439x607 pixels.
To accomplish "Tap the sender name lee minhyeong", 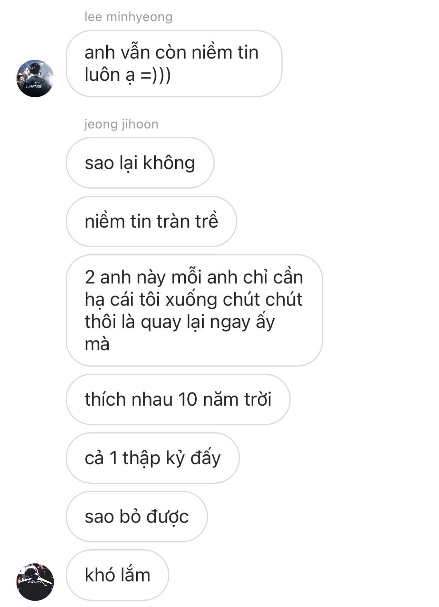I will pos(128,17).
